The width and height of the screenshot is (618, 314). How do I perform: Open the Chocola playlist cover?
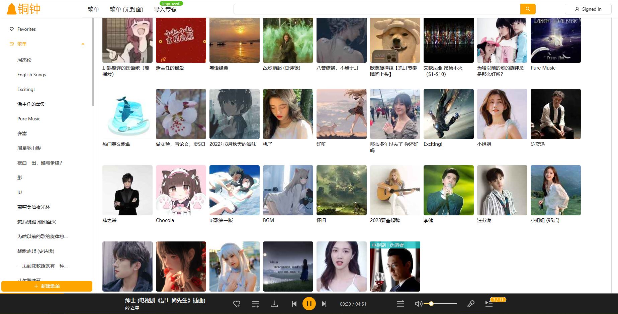pos(181,190)
